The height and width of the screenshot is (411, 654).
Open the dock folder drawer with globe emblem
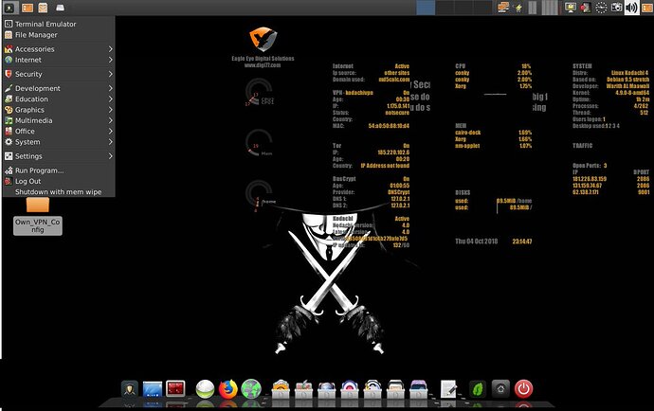coord(327,389)
